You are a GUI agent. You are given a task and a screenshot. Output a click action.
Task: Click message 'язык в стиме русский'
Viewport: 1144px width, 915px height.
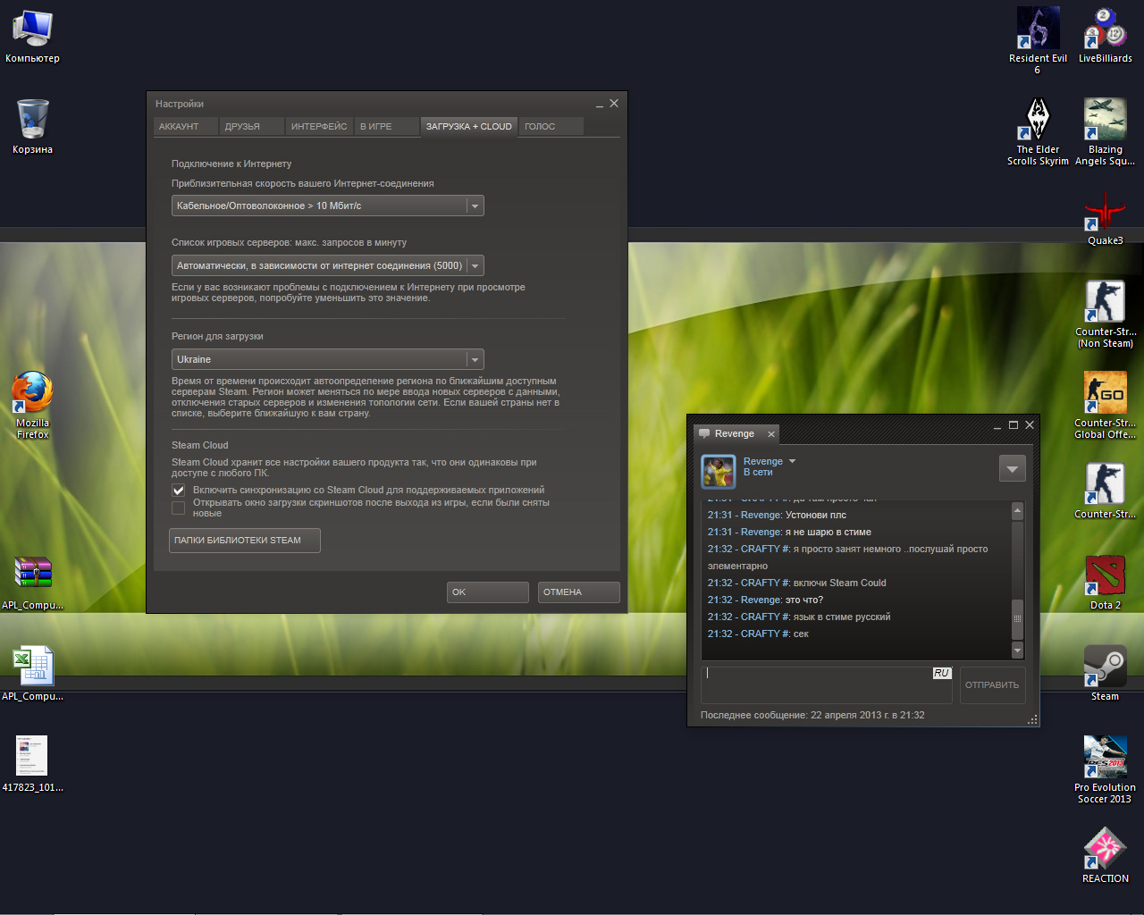click(x=842, y=617)
